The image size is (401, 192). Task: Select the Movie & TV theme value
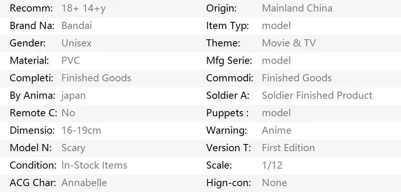click(x=288, y=43)
